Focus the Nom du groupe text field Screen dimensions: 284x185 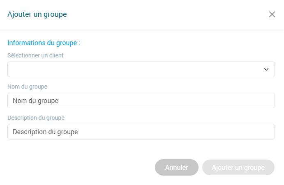coord(141,100)
